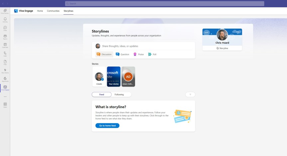Click the Search bar at top

click(x=165, y=3)
